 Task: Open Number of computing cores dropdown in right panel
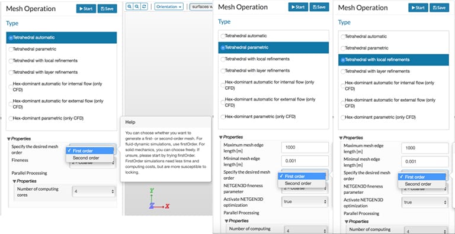click(x=426, y=230)
